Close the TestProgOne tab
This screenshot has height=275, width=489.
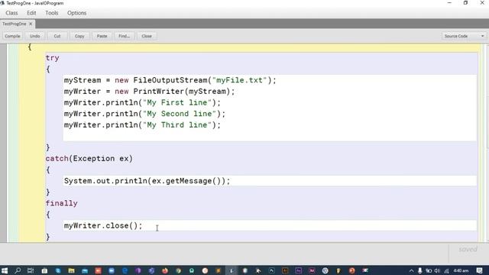point(31,24)
